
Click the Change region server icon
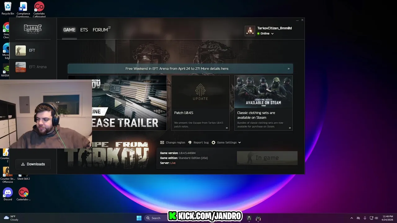[162, 142]
